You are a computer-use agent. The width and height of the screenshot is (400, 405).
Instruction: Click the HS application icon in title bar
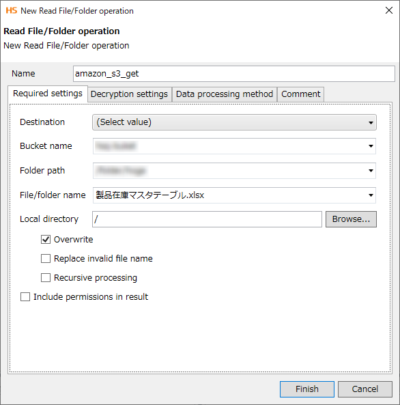click(12, 11)
